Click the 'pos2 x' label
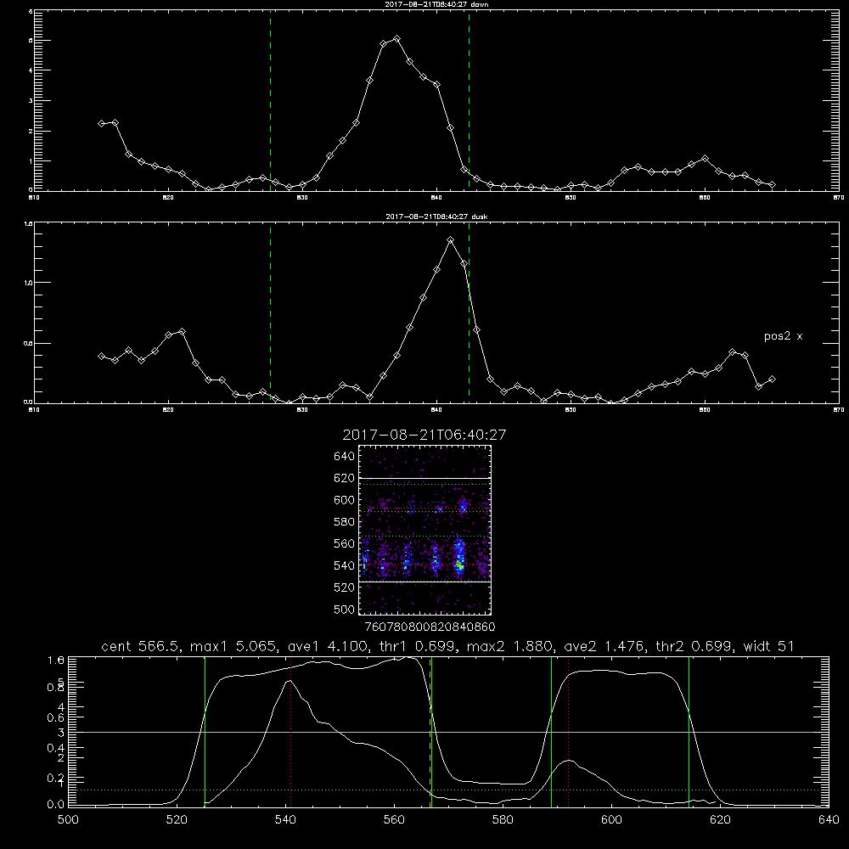This screenshot has height=849, width=849. tap(783, 336)
